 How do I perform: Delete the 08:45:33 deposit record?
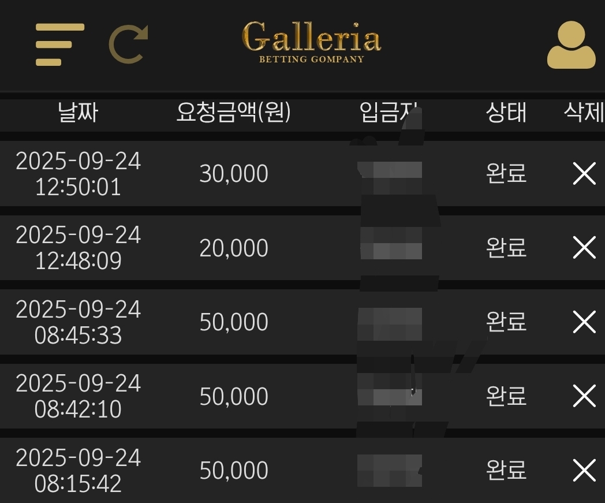[585, 322]
